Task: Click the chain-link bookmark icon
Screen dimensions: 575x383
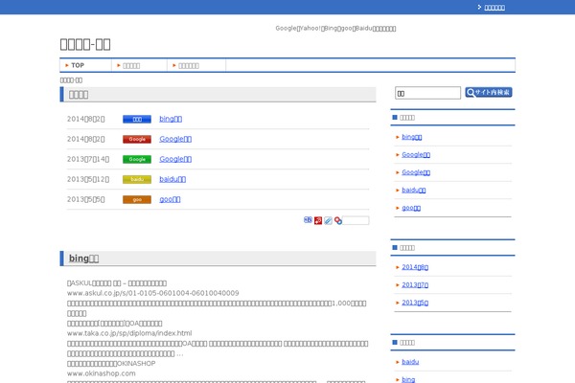Action: pyautogui.click(x=337, y=220)
